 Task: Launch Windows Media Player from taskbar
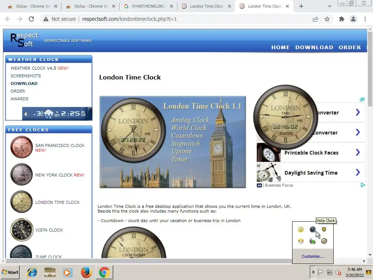coord(68,272)
